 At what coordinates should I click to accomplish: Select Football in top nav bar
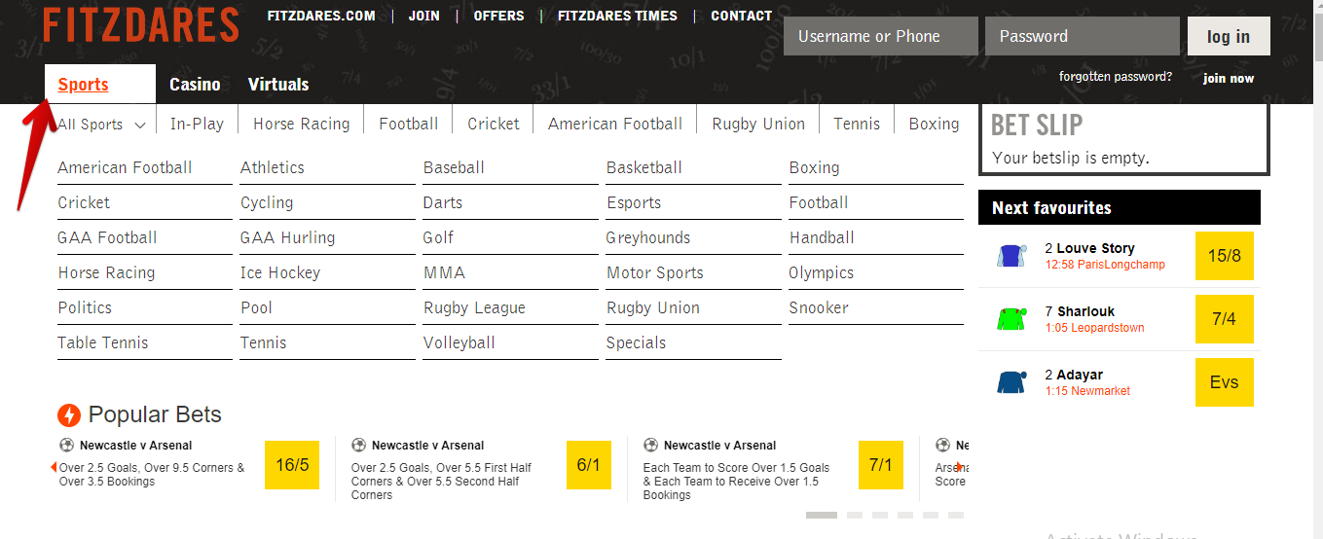(x=409, y=125)
